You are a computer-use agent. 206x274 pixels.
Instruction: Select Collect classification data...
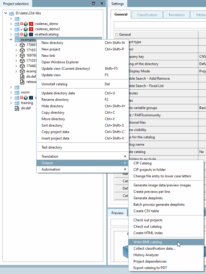click(x=166, y=249)
